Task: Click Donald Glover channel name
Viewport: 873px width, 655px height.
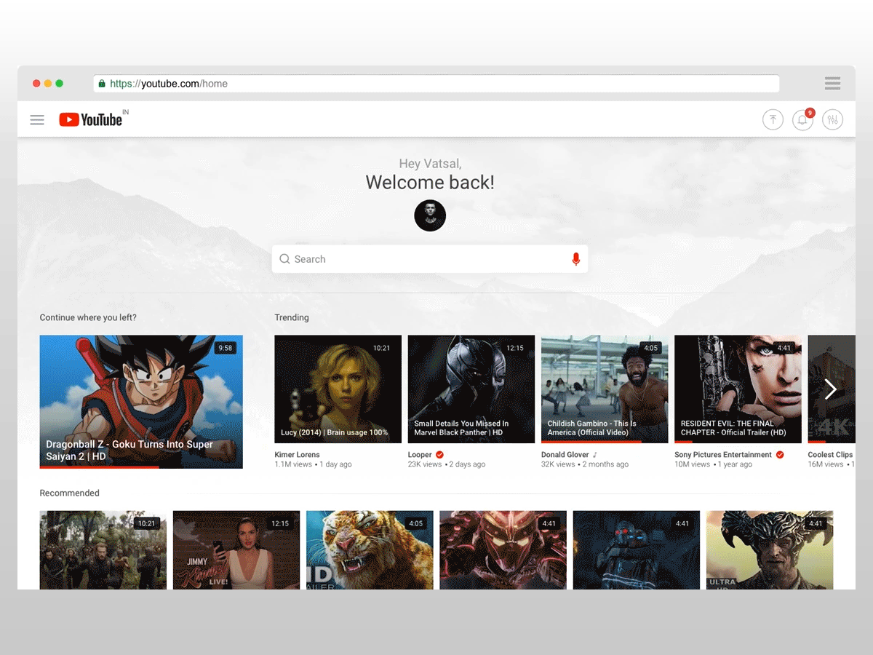Action: (x=565, y=455)
